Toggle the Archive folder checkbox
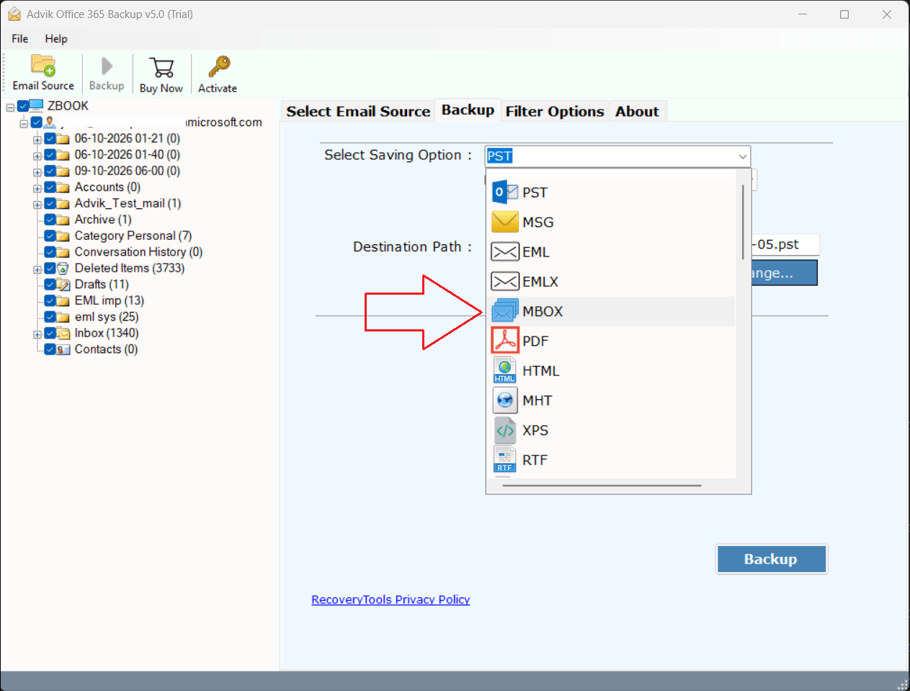 coord(50,219)
